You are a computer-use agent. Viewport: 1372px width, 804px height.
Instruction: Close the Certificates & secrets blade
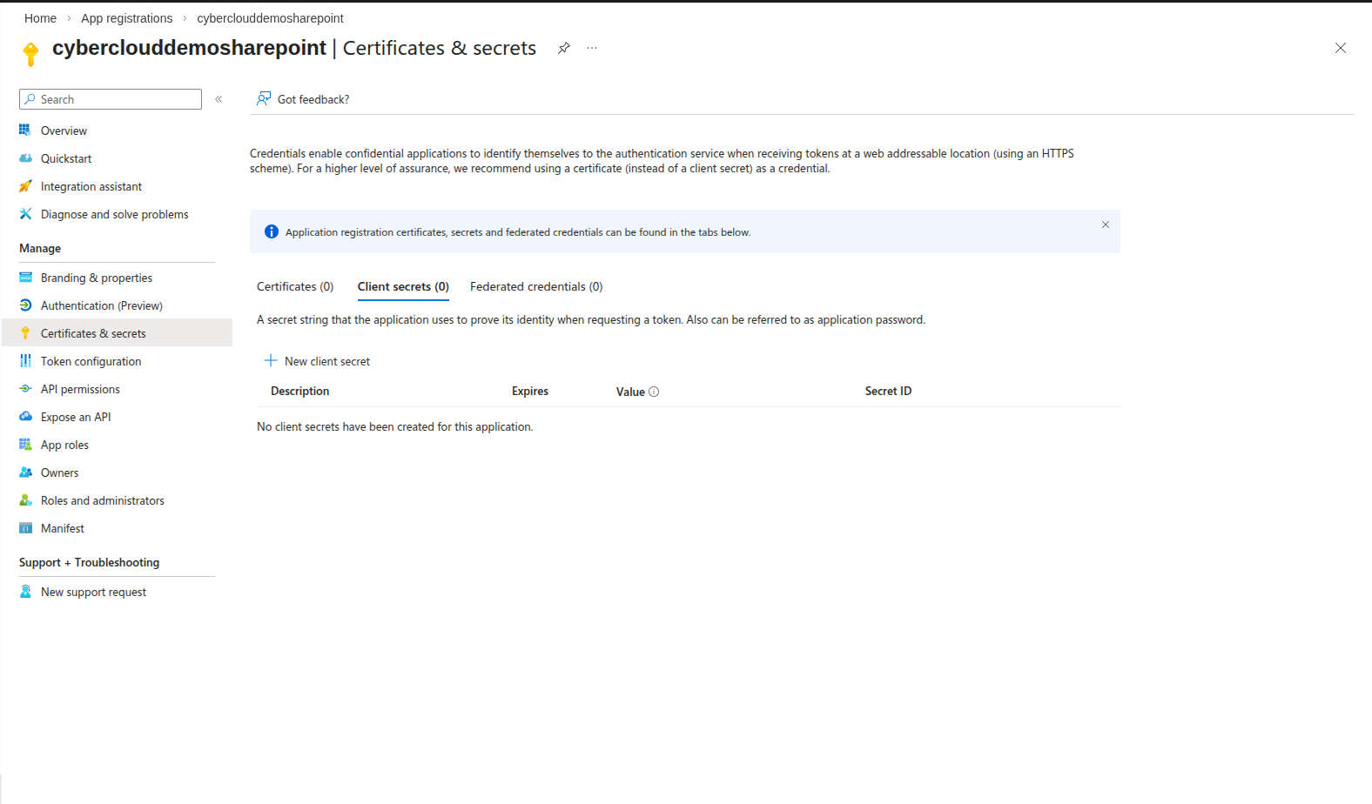click(x=1341, y=48)
